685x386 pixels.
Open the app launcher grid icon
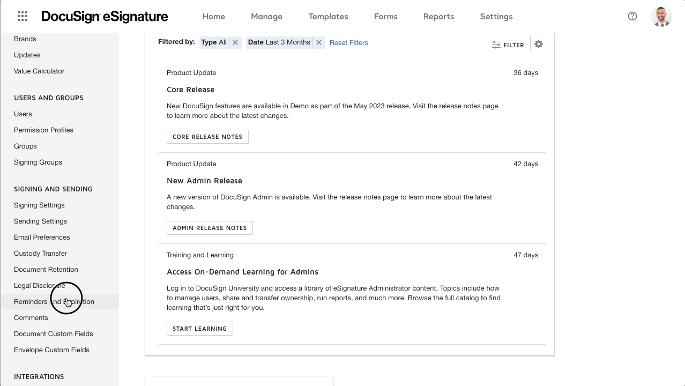point(23,17)
